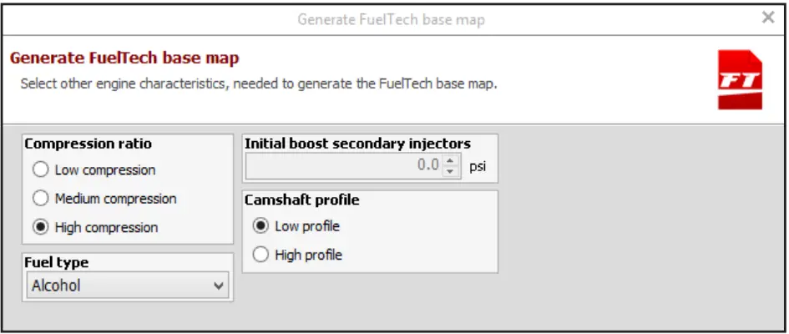Increase initial boost with up arrow

coord(451,159)
